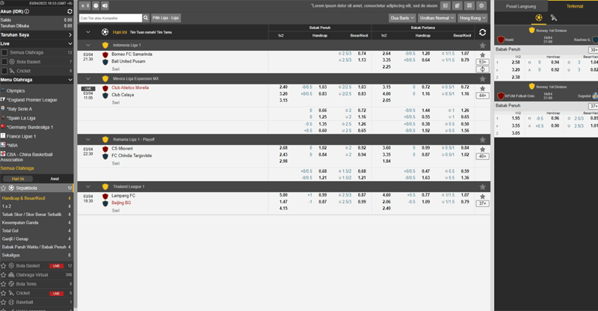Refresh the account balance
The height and width of the screenshot is (311, 598).
click(x=70, y=12)
